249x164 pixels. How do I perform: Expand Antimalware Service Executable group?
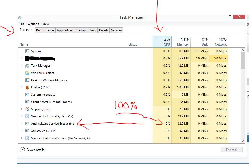[22, 123]
